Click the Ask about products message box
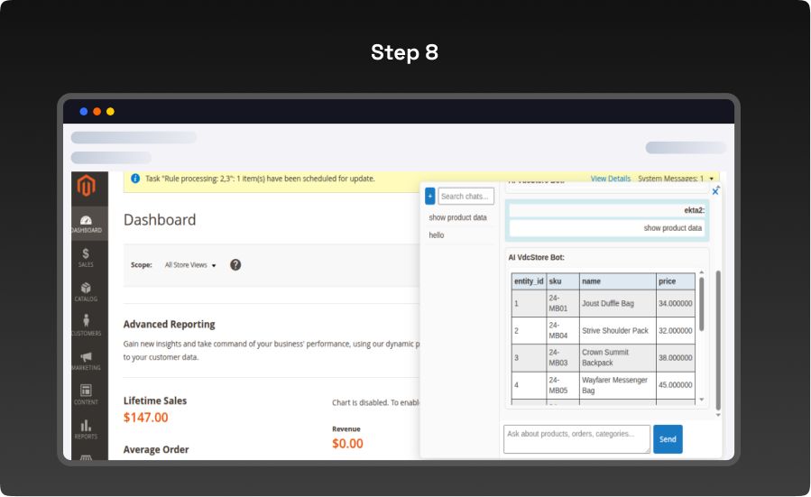The height and width of the screenshot is (497, 811). point(576,438)
